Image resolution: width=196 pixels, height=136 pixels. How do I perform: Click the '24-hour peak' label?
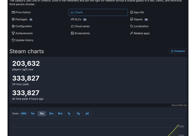click(21, 84)
